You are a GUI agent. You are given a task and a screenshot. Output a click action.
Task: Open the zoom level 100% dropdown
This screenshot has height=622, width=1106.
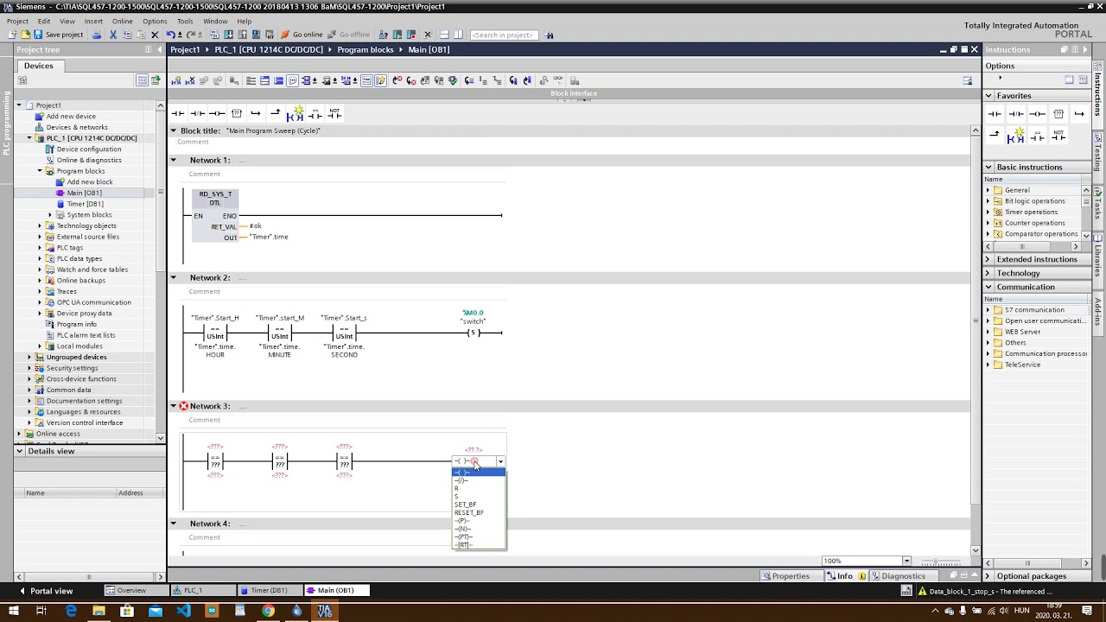[906, 561]
